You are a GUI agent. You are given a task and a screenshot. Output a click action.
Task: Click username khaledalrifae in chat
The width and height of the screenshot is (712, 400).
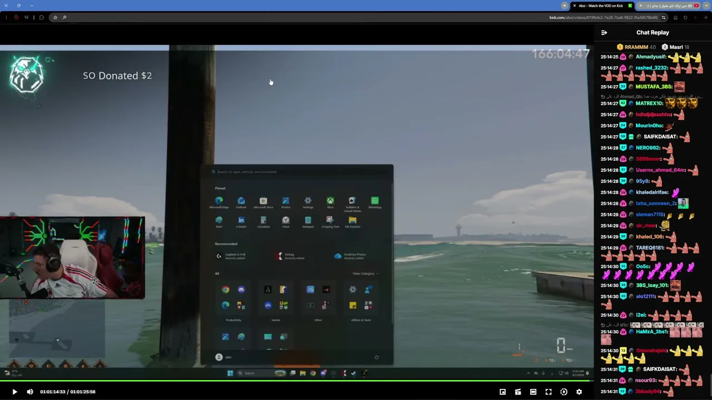(x=652, y=192)
